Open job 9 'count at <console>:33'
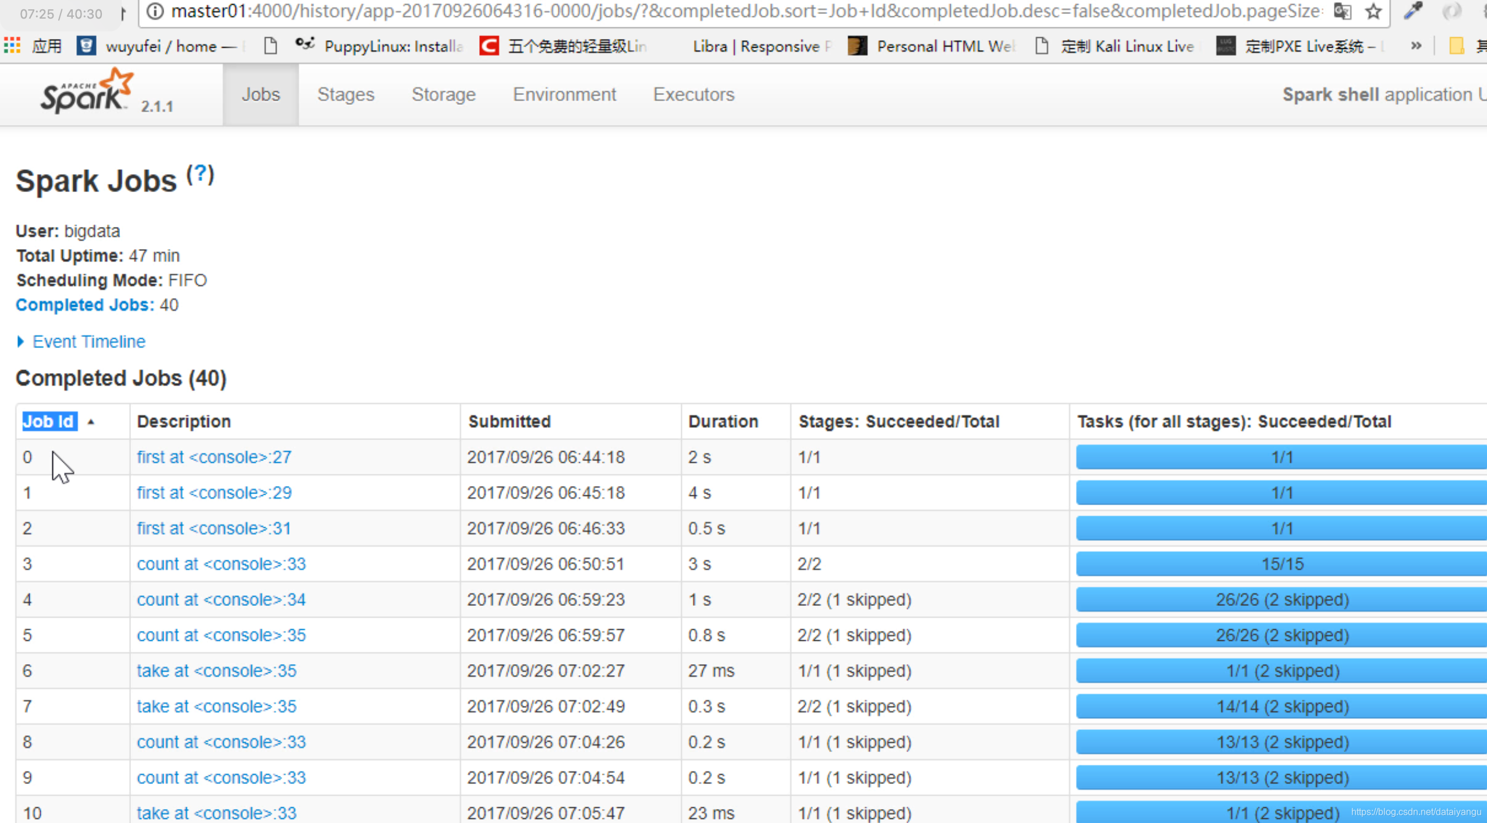Screen dimensions: 1487x823 221,778
